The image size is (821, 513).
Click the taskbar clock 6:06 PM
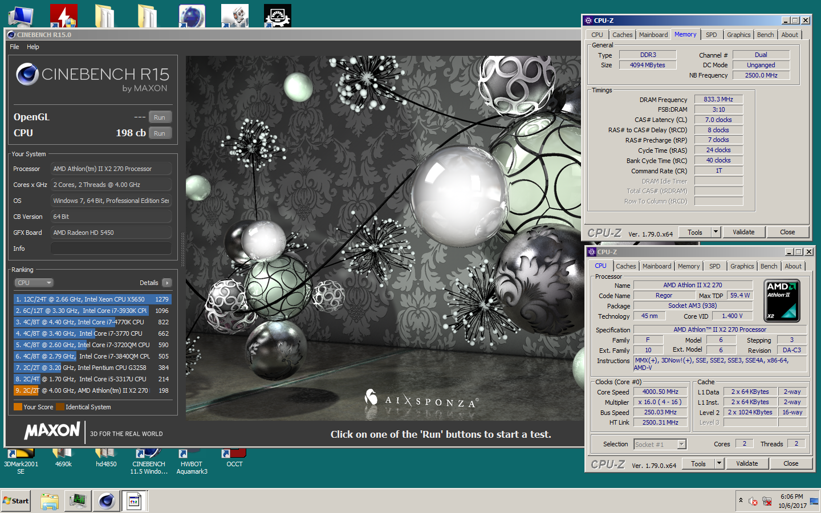(792, 496)
